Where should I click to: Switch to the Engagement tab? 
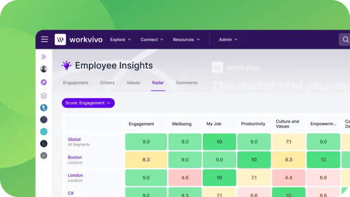click(75, 83)
